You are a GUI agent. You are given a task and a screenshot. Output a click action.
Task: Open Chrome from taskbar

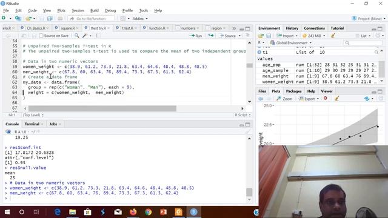click(x=148, y=212)
